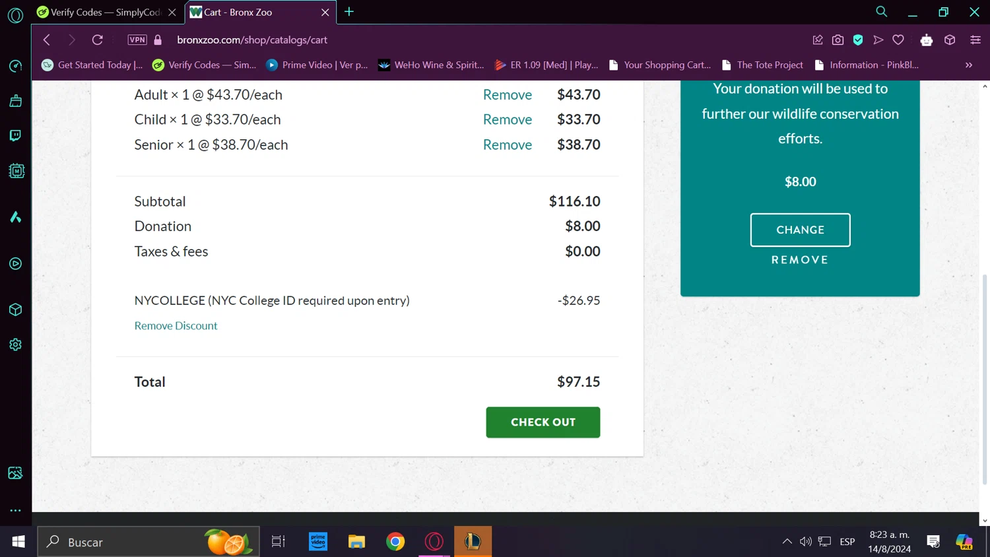Open the WeHo Wine & Spirit bookmark
Viewport: 990px width, 557px height.
click(432, 65)
